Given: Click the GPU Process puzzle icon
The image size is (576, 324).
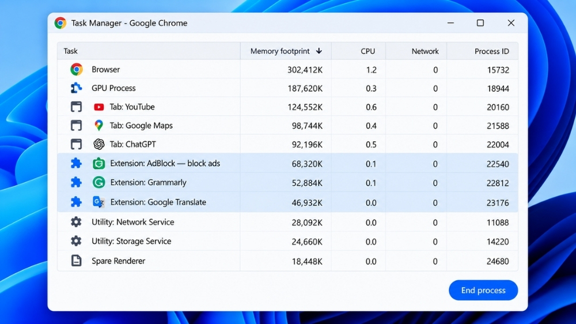Looking at the screenshot, I should pos(76,88).
